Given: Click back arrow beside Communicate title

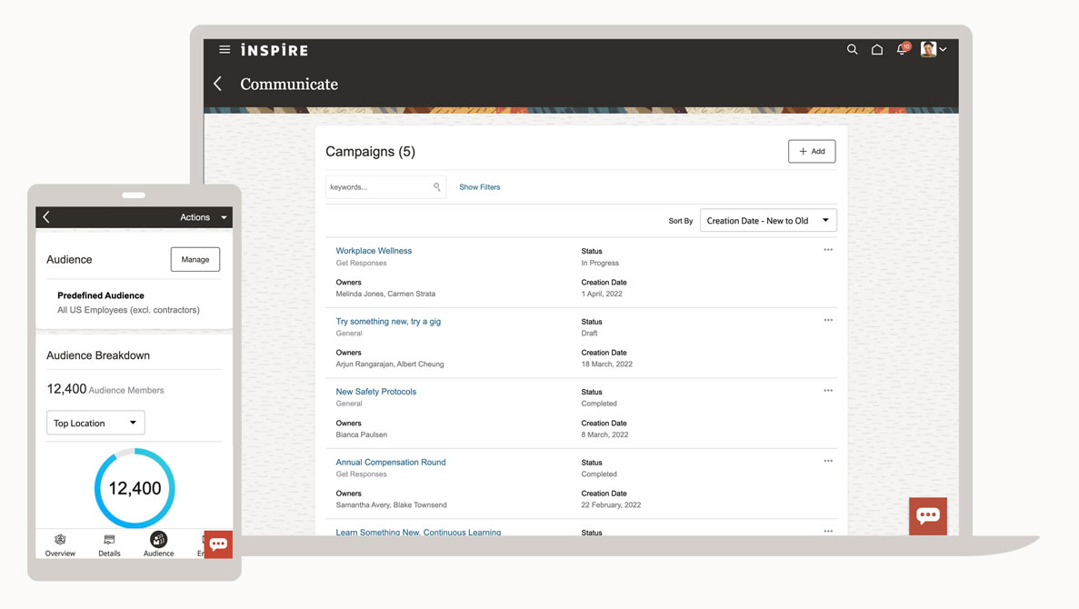Looking at the screenshot, I should tap(218, 85).
